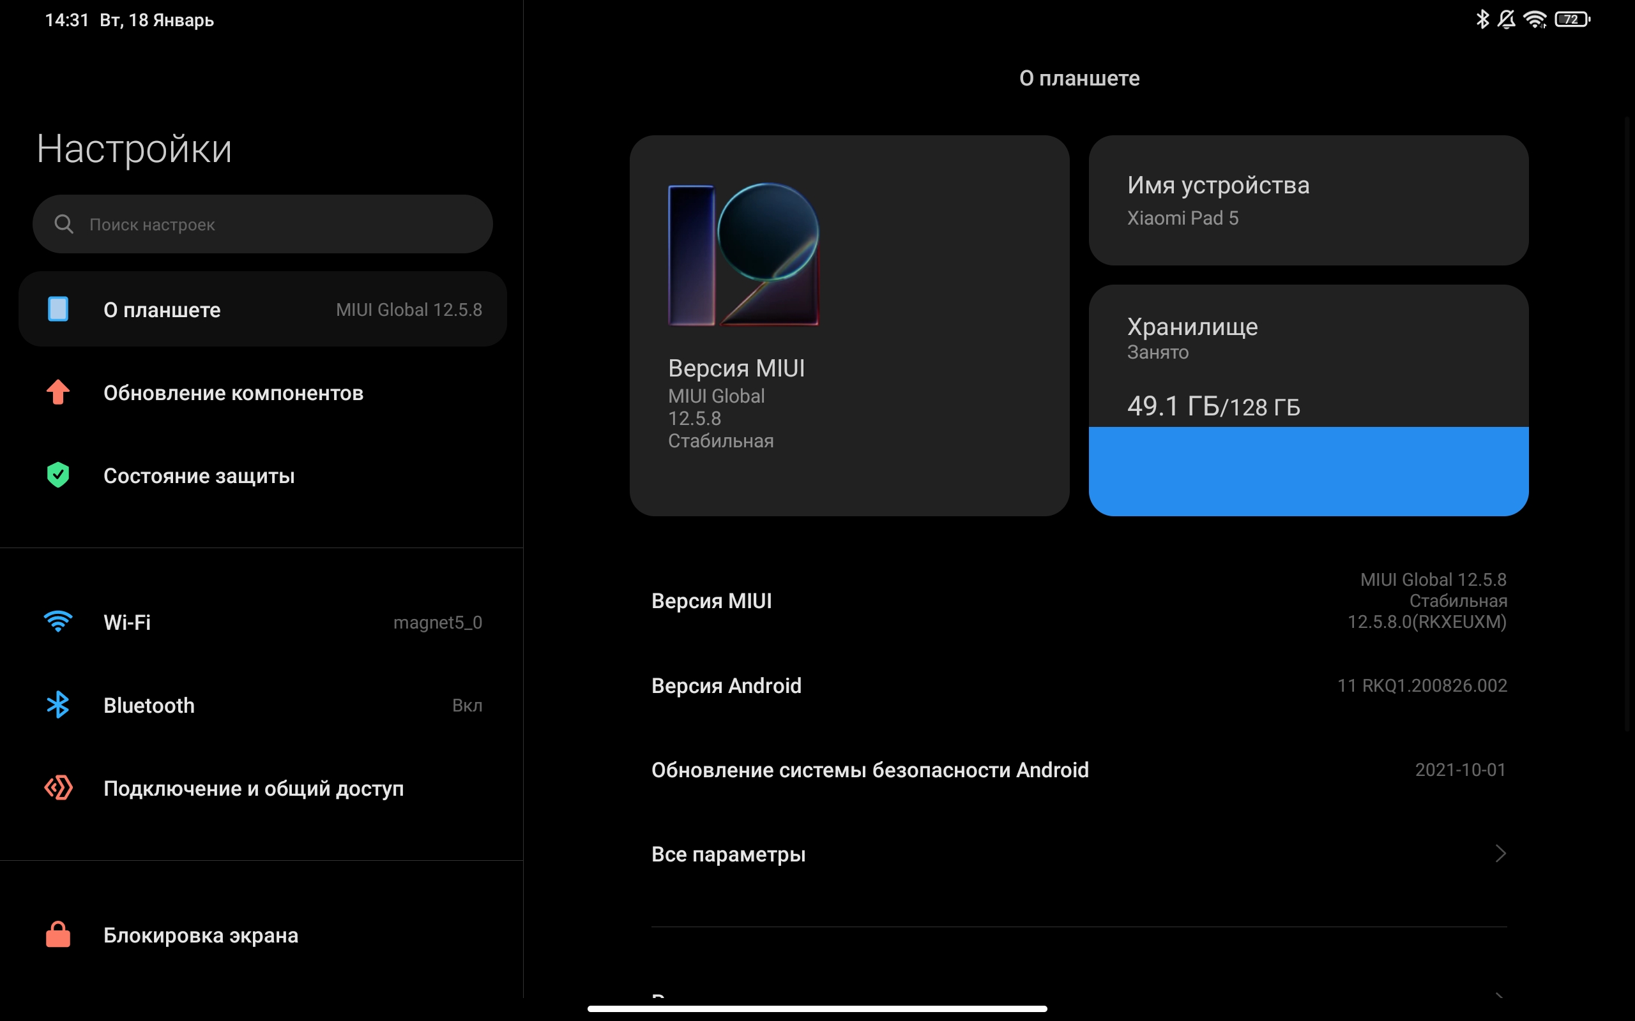Tap the MIUI 12 logo image

(743, 255)
